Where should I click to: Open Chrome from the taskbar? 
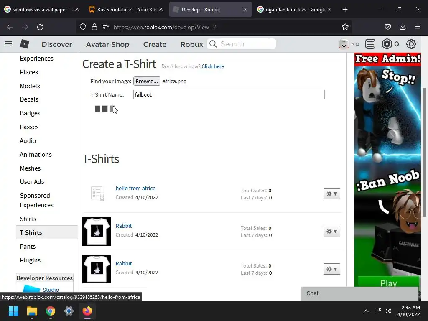coord(51,311)
